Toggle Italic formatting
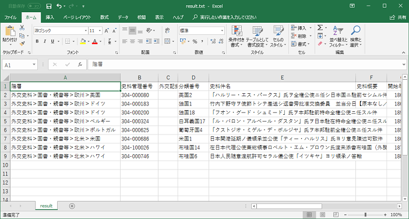Image resolution: width=409 pixels, height=219 pixels. pos(45,41)
